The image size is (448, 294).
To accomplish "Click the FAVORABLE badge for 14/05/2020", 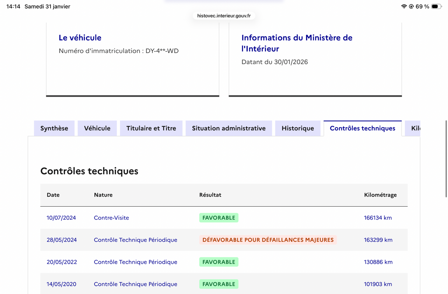I will click(x=219, y=284).
